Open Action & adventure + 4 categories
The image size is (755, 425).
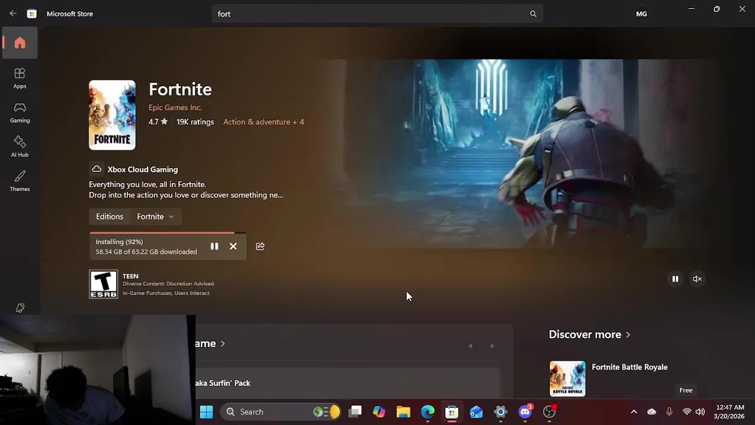(x=264, y=122)
